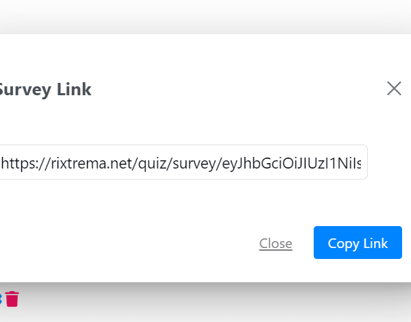Choose Close beside the Copy Link button

click(275, 243)
